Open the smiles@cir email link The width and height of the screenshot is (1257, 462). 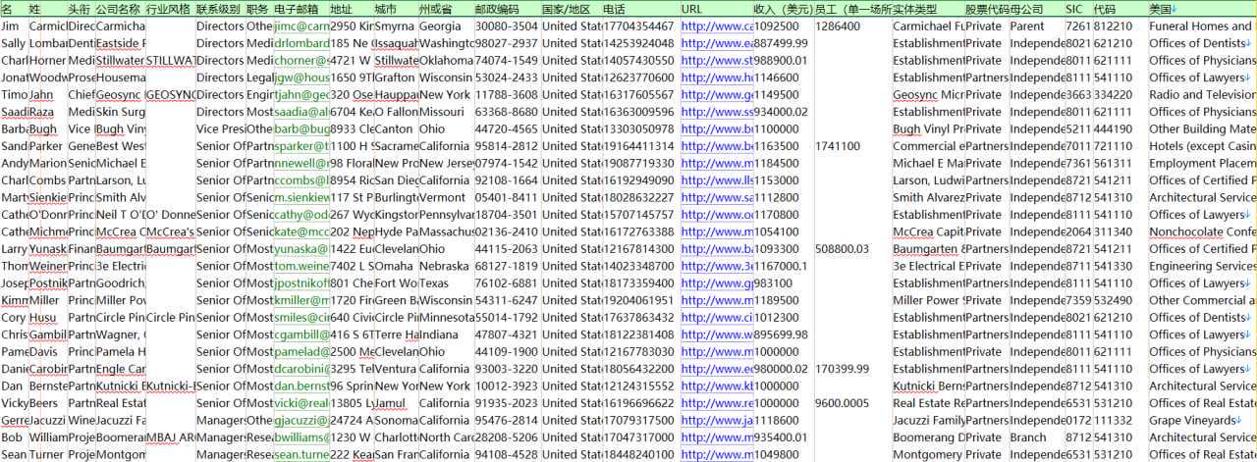(x=301, y=318)
